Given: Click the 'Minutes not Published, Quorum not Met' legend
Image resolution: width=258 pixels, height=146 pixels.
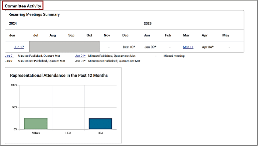Looking at the screenshot, I should click(x=114, y=61).
